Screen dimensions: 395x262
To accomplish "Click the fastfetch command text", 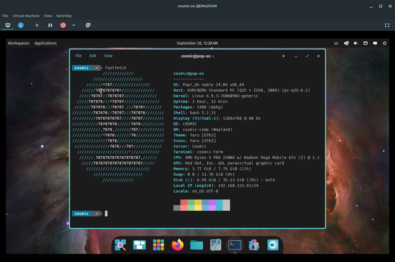I will 116,68.
